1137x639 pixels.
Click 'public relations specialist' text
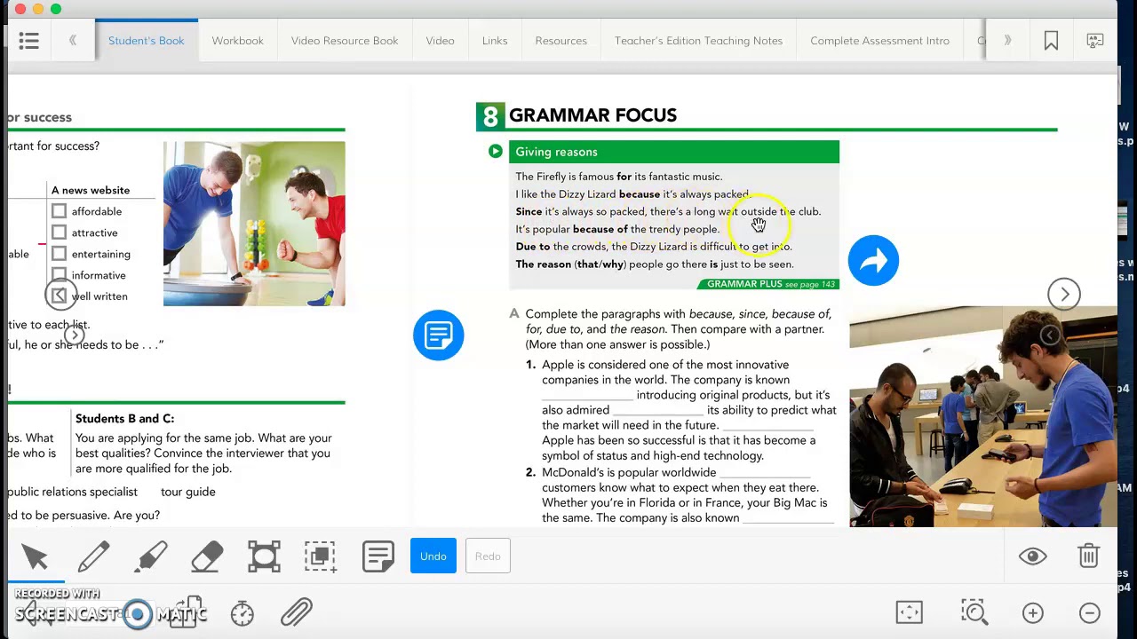(73, 492)
